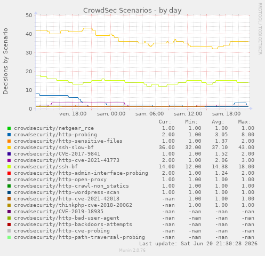Click the 14.38 average for ssh-bf
This screenshot has width=265, height=256.
point(220,167)
